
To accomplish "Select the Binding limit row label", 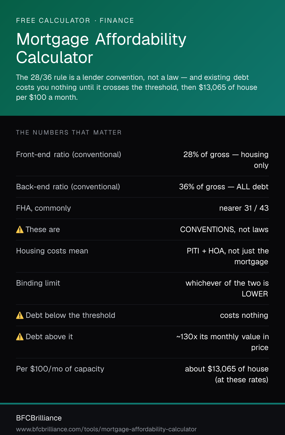I will tap(38, 283).
